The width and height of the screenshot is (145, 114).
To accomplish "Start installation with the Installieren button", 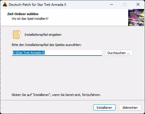I will point(104,108).
